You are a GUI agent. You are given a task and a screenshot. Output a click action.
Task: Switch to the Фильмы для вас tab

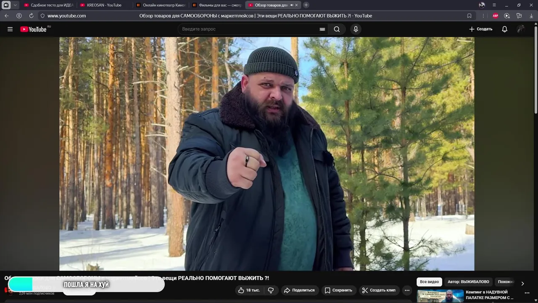pos(217,5)
